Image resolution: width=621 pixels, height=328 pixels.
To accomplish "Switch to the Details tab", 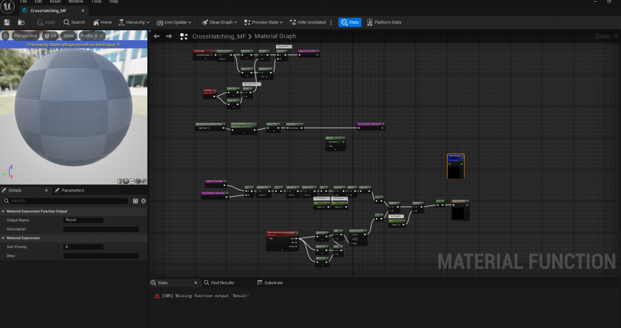I will tap(15, 190).
